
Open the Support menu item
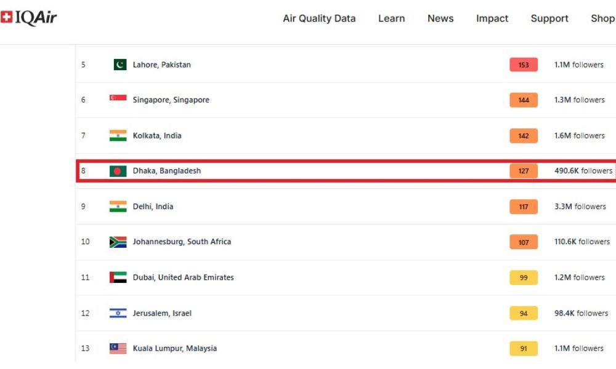pyautogui.click(x=549, y=18)
